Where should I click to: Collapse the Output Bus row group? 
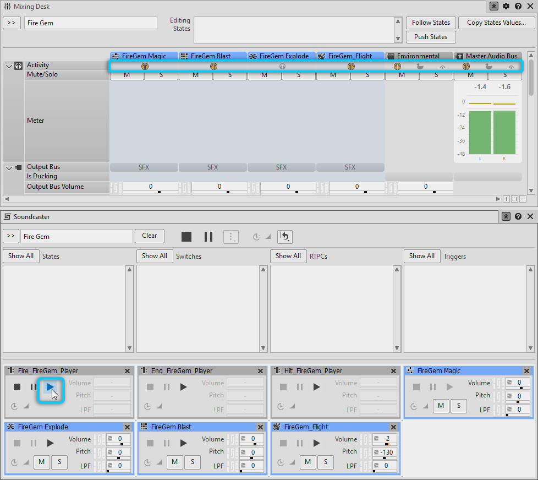click(x=9, y=167)
